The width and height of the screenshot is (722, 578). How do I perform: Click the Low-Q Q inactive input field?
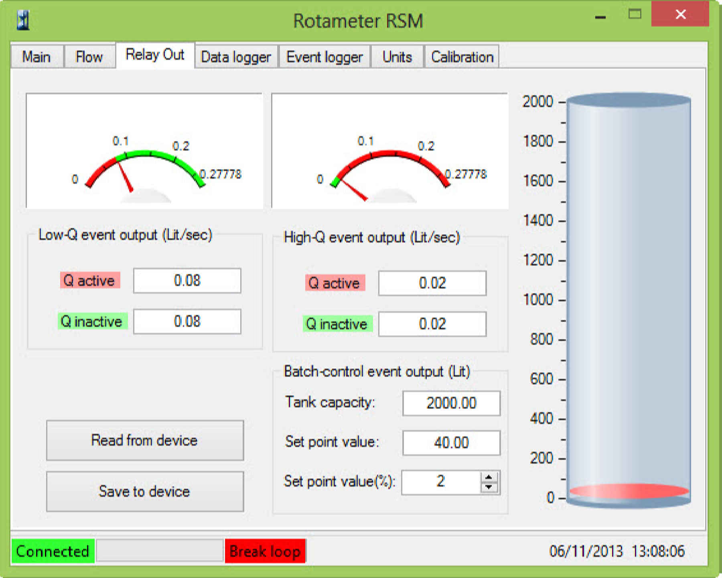[187, 322]
